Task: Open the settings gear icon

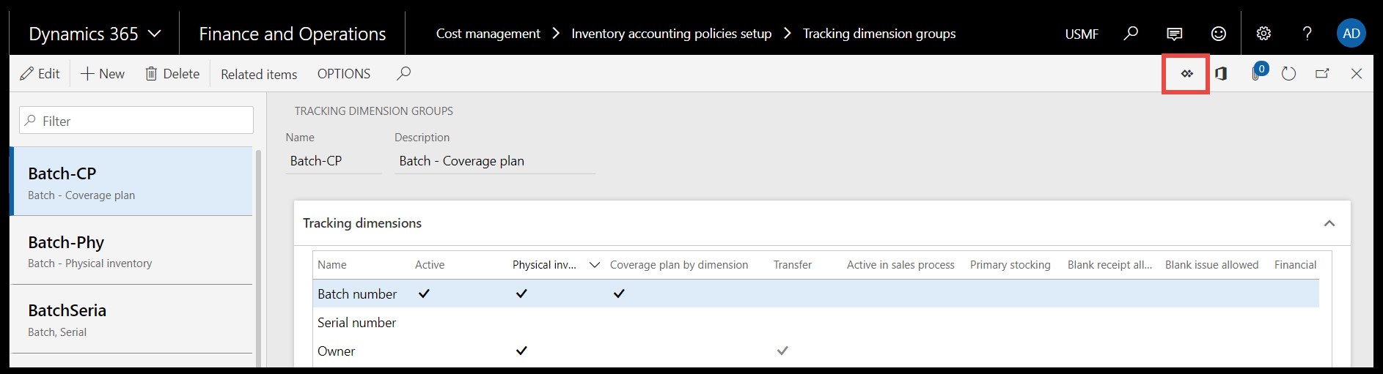Action: coord(1263,34)
